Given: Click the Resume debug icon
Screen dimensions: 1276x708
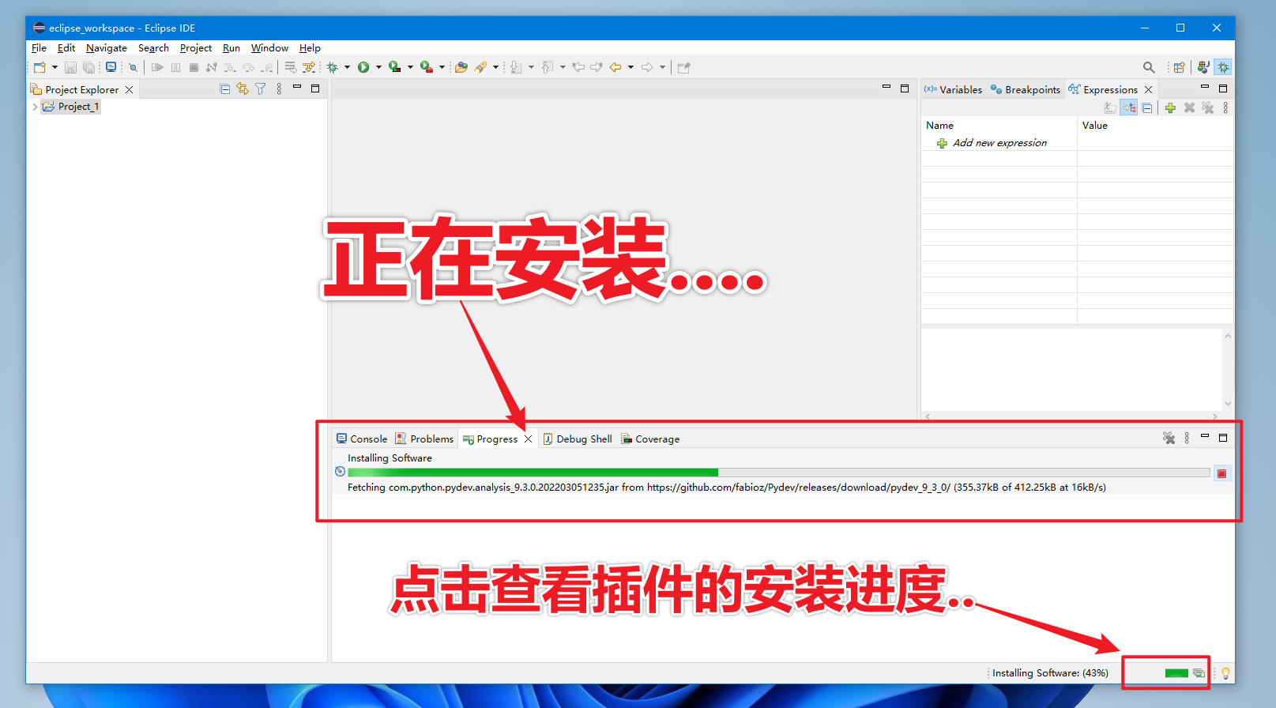Looking at the screenshot, I should pos(157,67).
